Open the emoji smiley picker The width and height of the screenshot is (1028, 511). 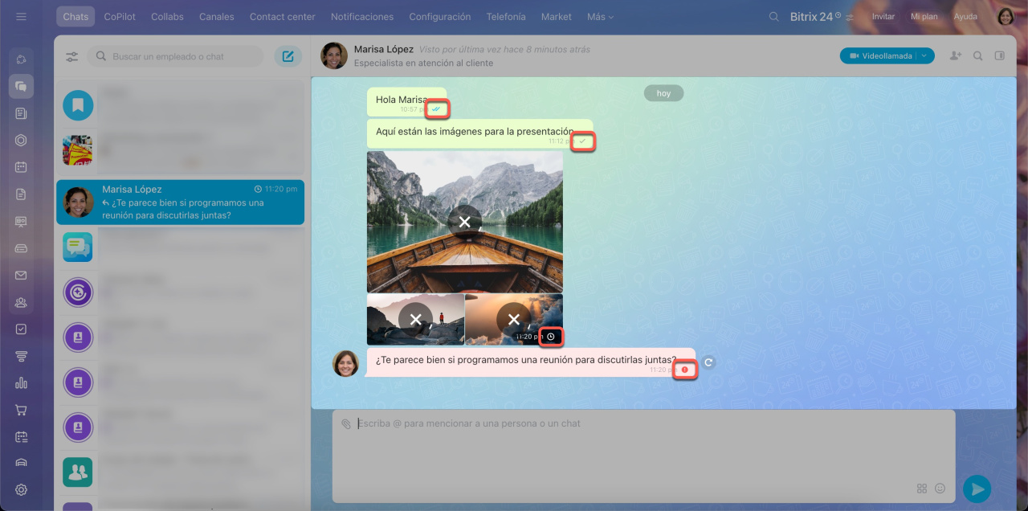[x=940, y=488]
